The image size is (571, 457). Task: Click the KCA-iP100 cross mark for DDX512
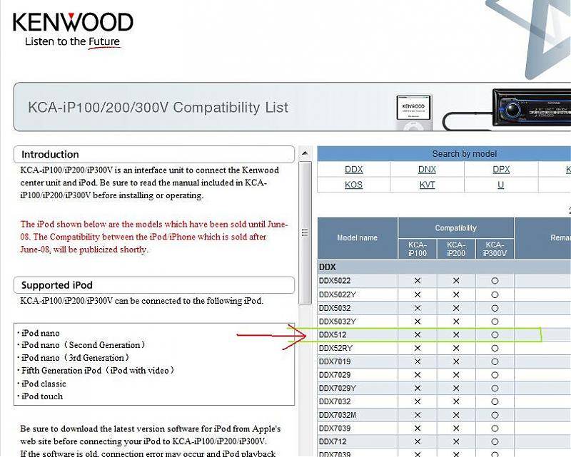[418, 335]
